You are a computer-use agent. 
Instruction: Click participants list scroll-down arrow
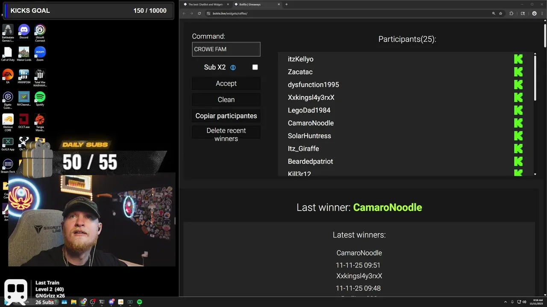[535, 174]
